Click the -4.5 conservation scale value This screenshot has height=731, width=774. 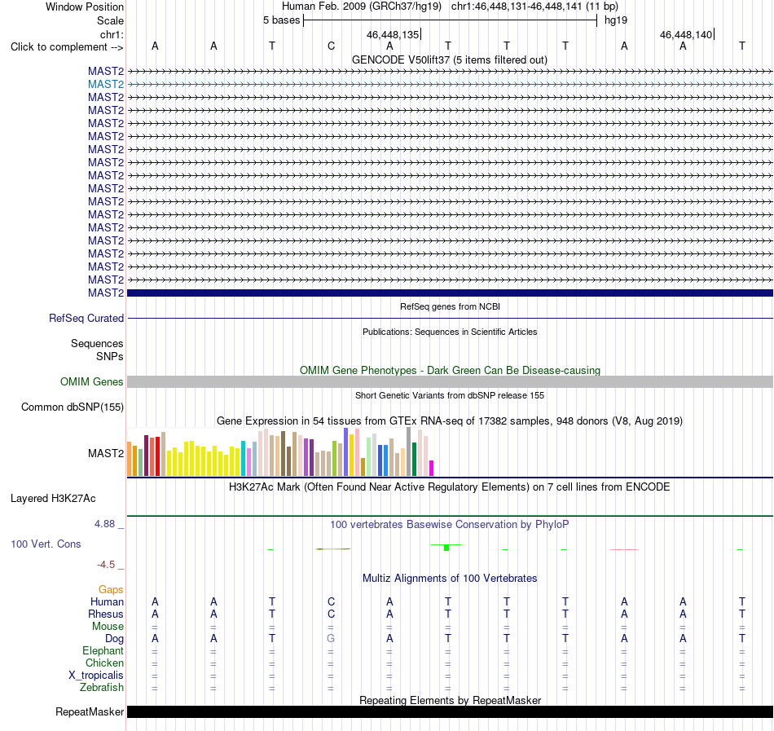(x=106, y=565)
